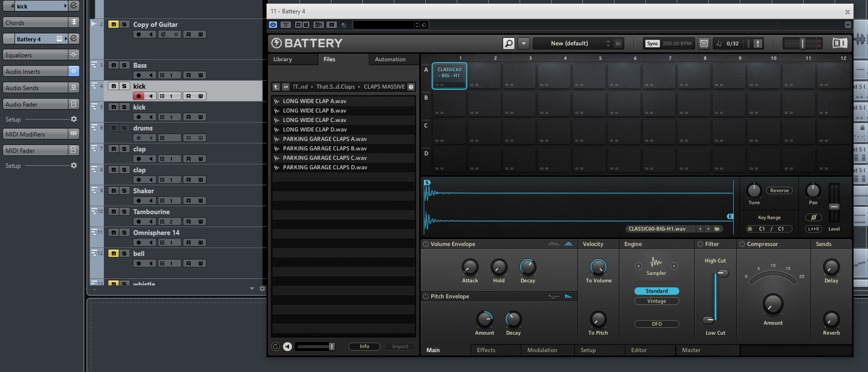The width and height of the screenshot is (868, 372).
Task: Enable the Reverse sample button
Action: coord(779,191)
